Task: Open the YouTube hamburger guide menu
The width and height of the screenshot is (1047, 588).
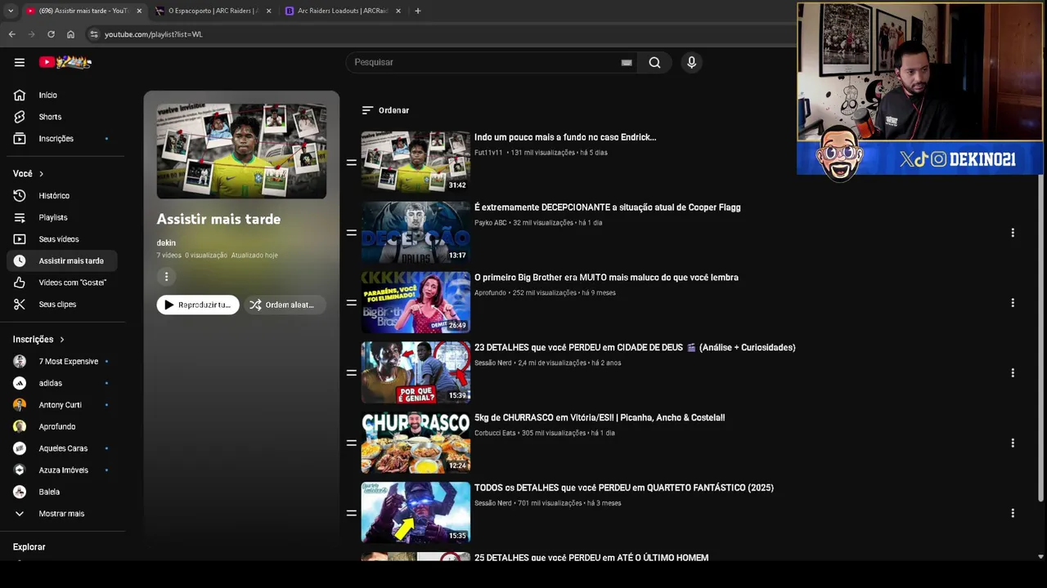Action: point(20,62)
